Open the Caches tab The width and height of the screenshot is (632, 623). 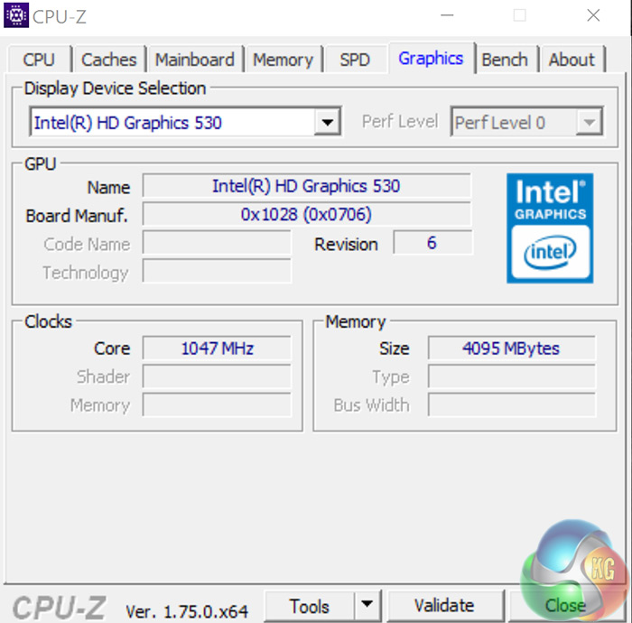(109, 60)
